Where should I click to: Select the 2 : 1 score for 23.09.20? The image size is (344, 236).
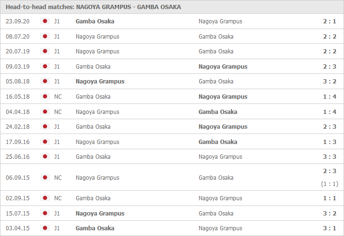pyautogui.click(x=330, y=21)
